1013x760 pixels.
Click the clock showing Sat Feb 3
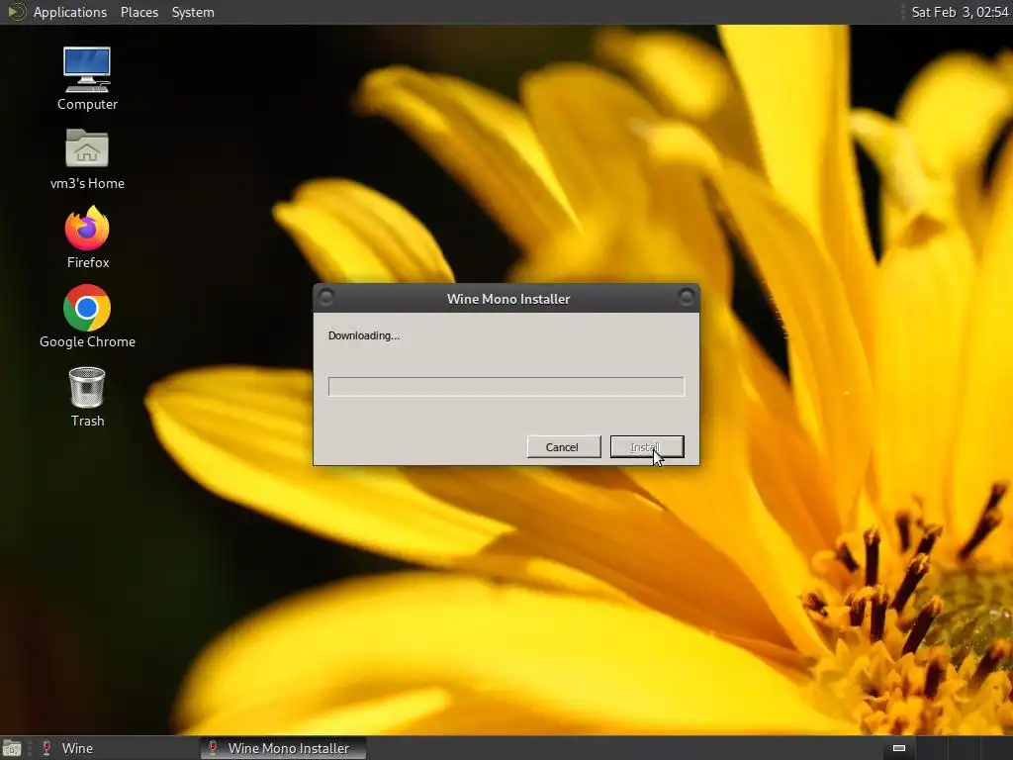[960, 12]
